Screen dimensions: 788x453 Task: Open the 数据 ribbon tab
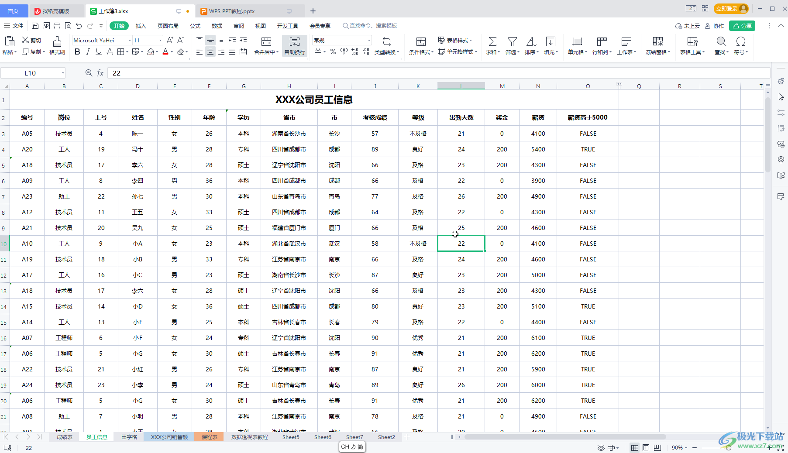coord(217,26)
